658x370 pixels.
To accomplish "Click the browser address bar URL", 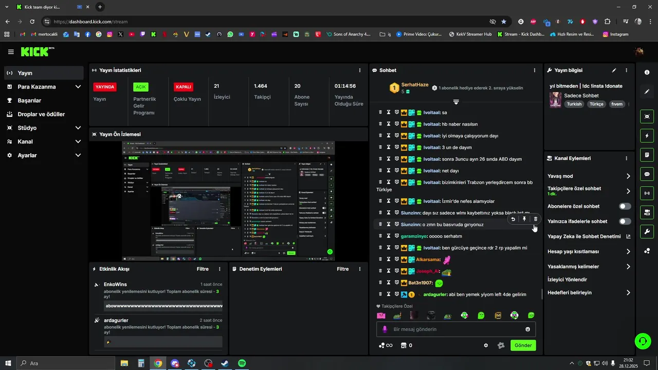I will 90,22.
